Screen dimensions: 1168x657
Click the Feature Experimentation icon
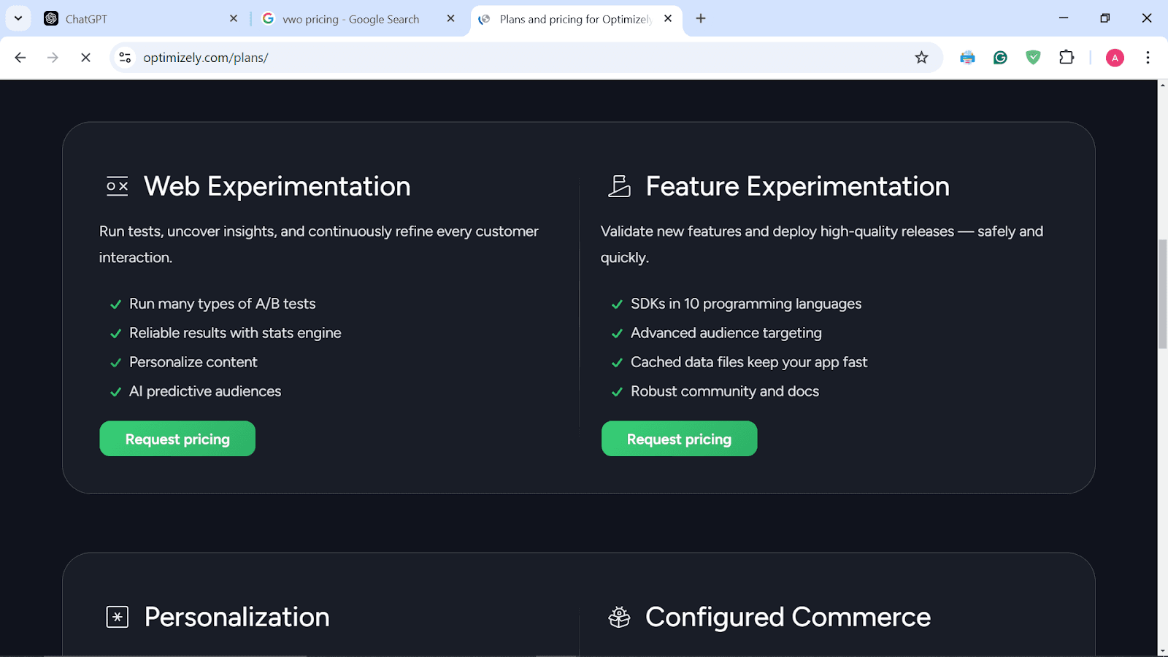pyautogui.click(x=619, y=186)
